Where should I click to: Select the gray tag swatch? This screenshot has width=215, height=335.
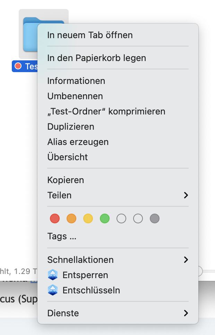click(155, 218)
